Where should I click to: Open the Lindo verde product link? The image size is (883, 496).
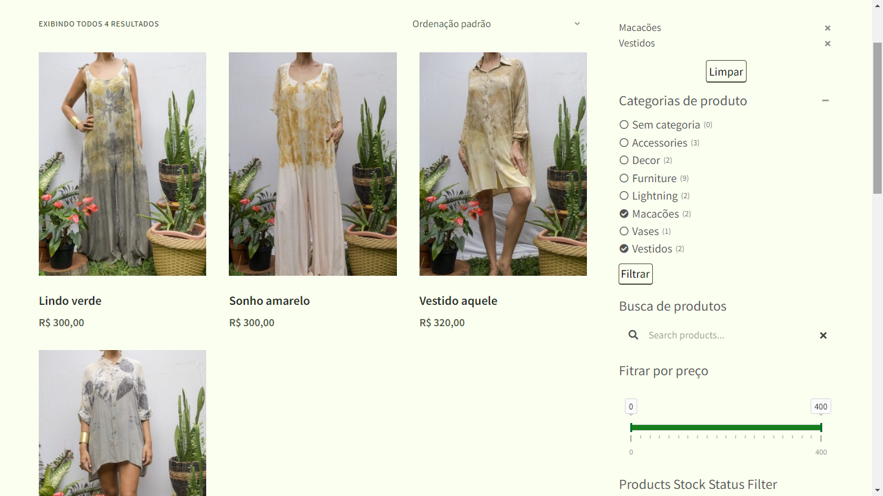pyautogui.click(x=70, y=300)
